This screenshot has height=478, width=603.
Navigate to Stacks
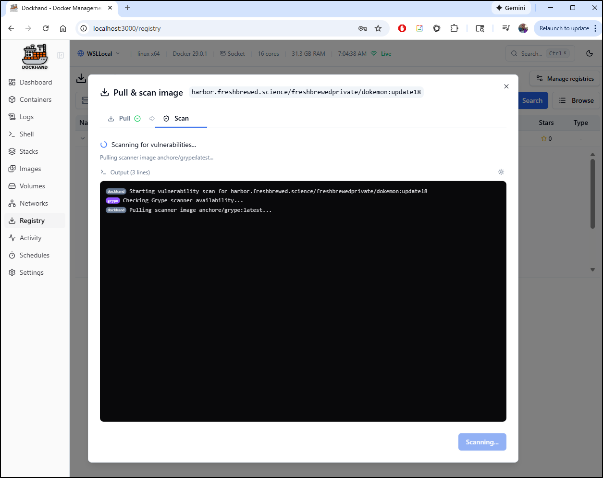[28, 151]
